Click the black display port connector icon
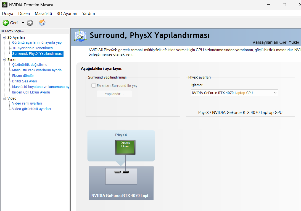Viewport: 301px width, 211px height. 125,172
